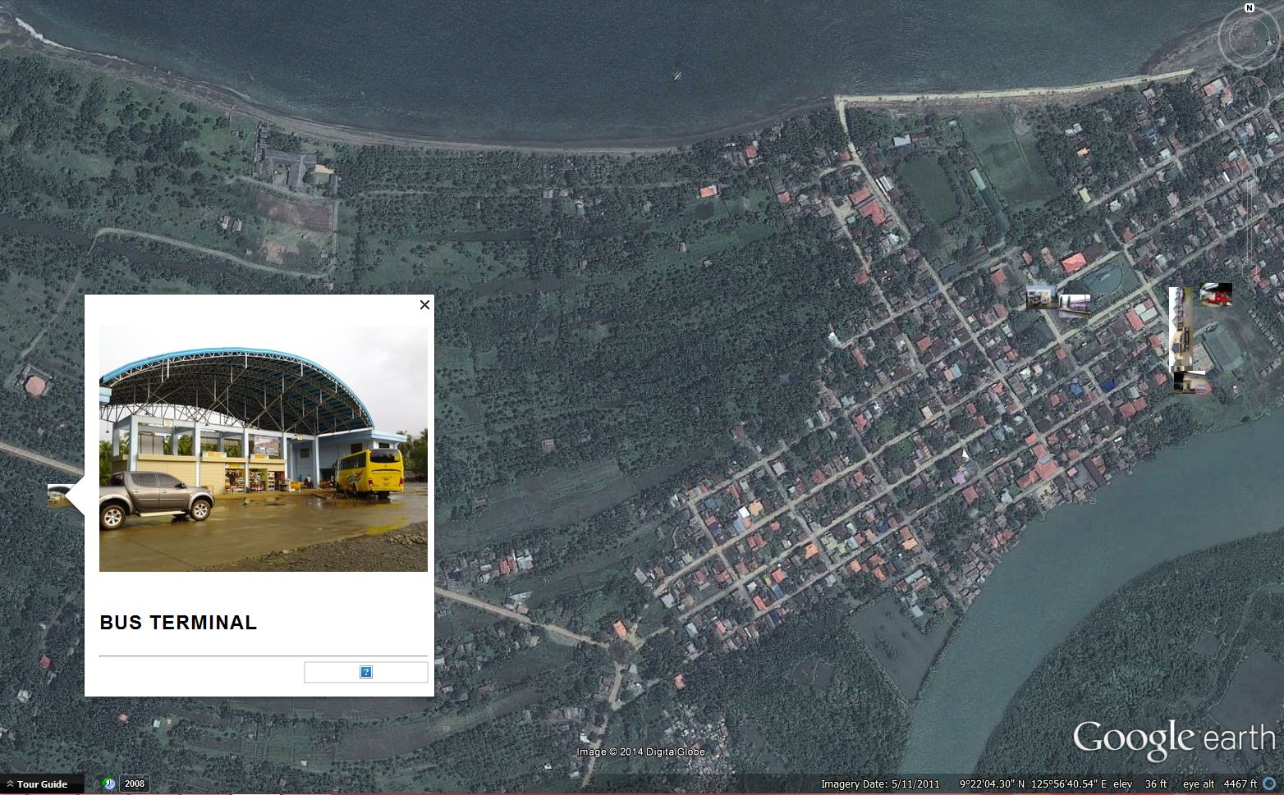Click the compass North N marker
The image size is (1284, 795).
[x=1249, y=8]
